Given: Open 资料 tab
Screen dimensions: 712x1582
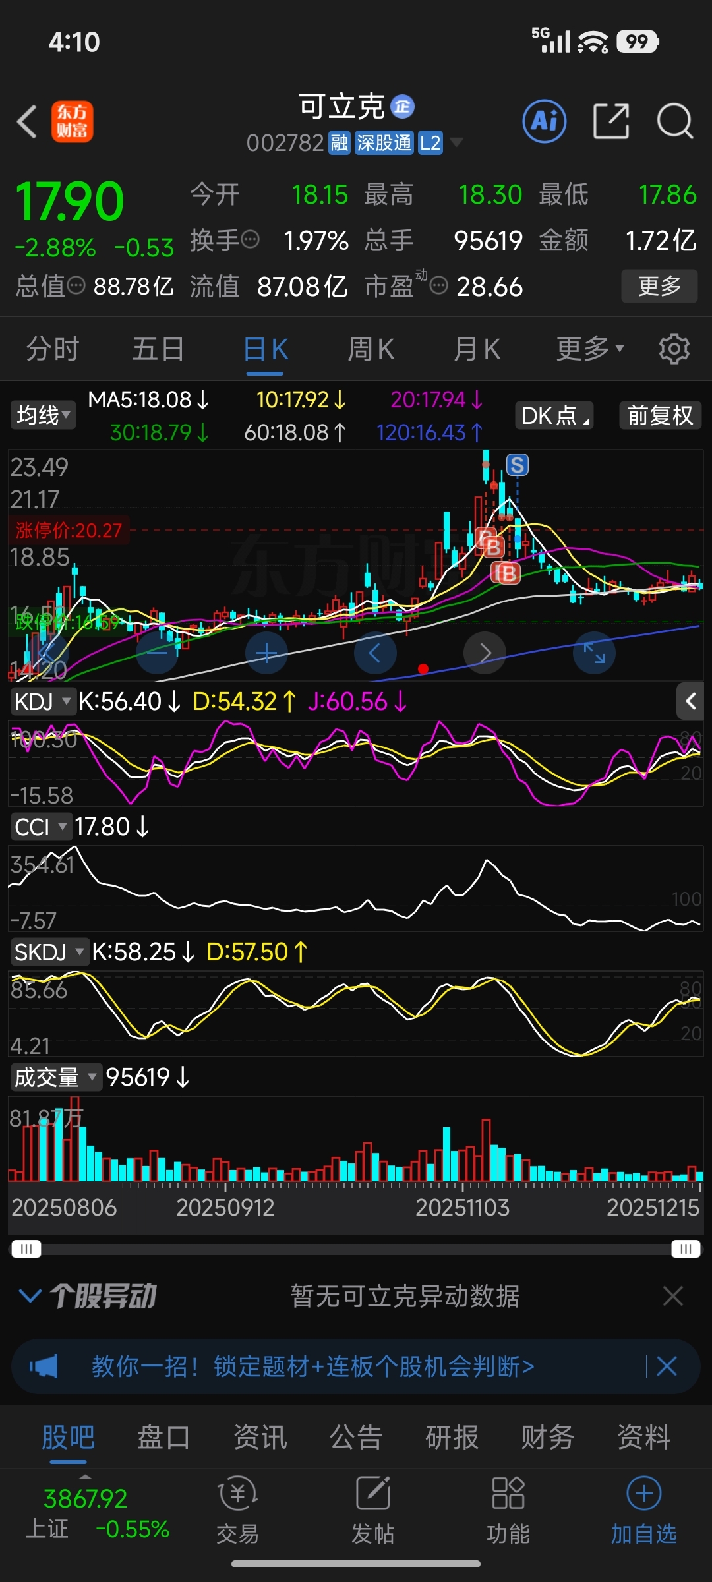Looking at the screenshot, I should pos(644,1437).
